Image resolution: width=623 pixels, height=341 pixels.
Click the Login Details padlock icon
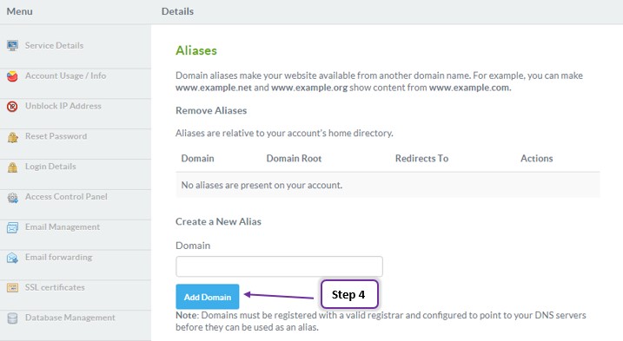(12, 167)
